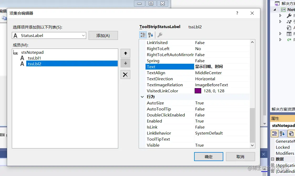Click the Categorized icon in the Properties panel
This screenshot has height=176, width=295.
275,134
